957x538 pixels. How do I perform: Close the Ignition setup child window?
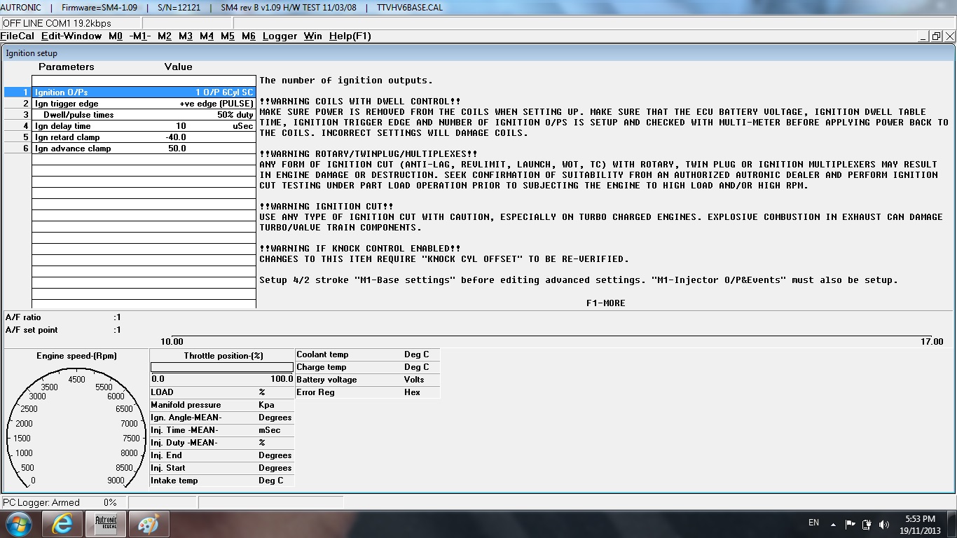point(950,36)
